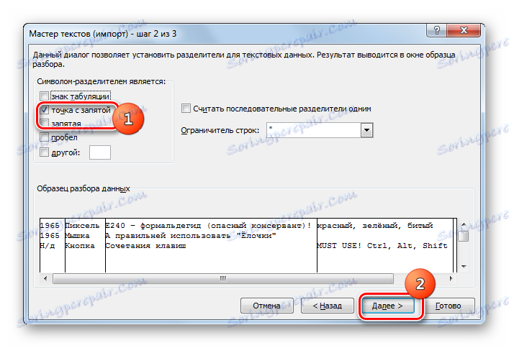Click the horizontal scrollbar thumb in preview
Viewport: 509px width, 348px height.
[223, 278]
